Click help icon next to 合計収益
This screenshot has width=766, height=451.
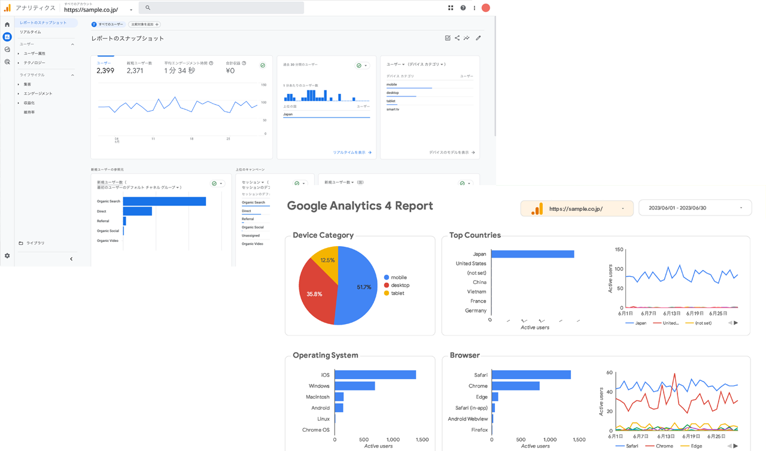point(244,63)
